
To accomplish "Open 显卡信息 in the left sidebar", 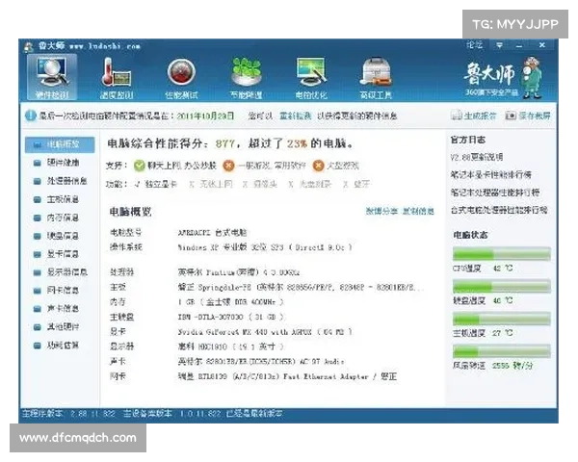I will pos(62,254).
